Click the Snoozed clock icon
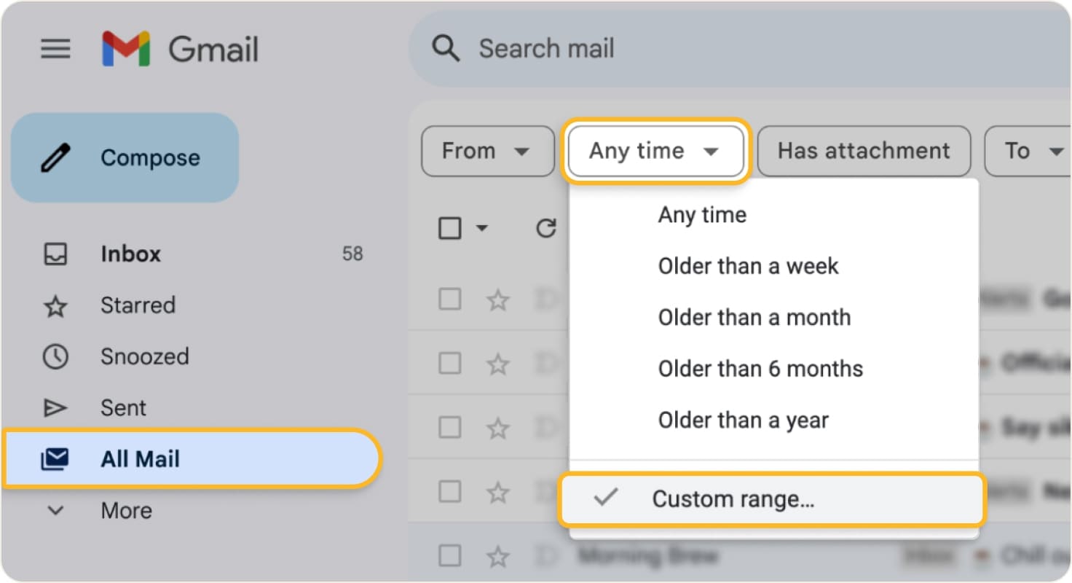This screenshot has width=1072, height=583. (x=55, y=356)
